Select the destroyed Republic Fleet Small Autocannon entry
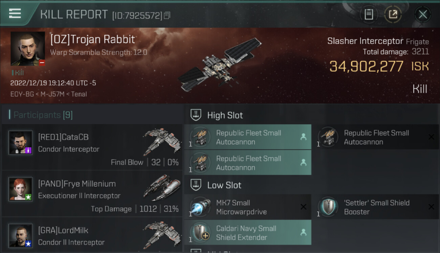440x253 pixels. click(x=376, y=137)
